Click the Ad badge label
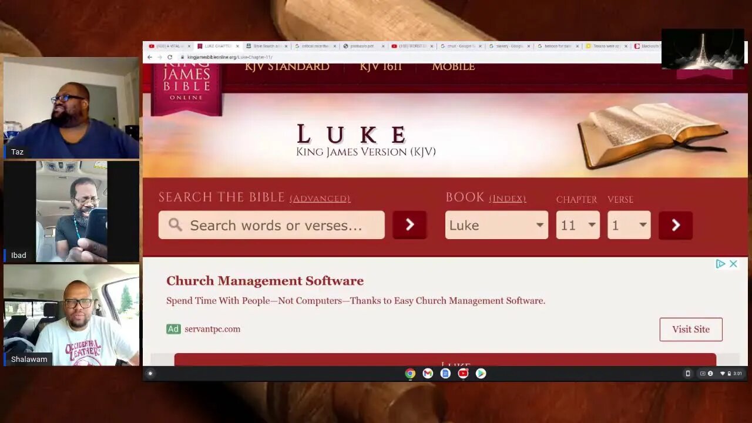 click(x=173, y=329)
